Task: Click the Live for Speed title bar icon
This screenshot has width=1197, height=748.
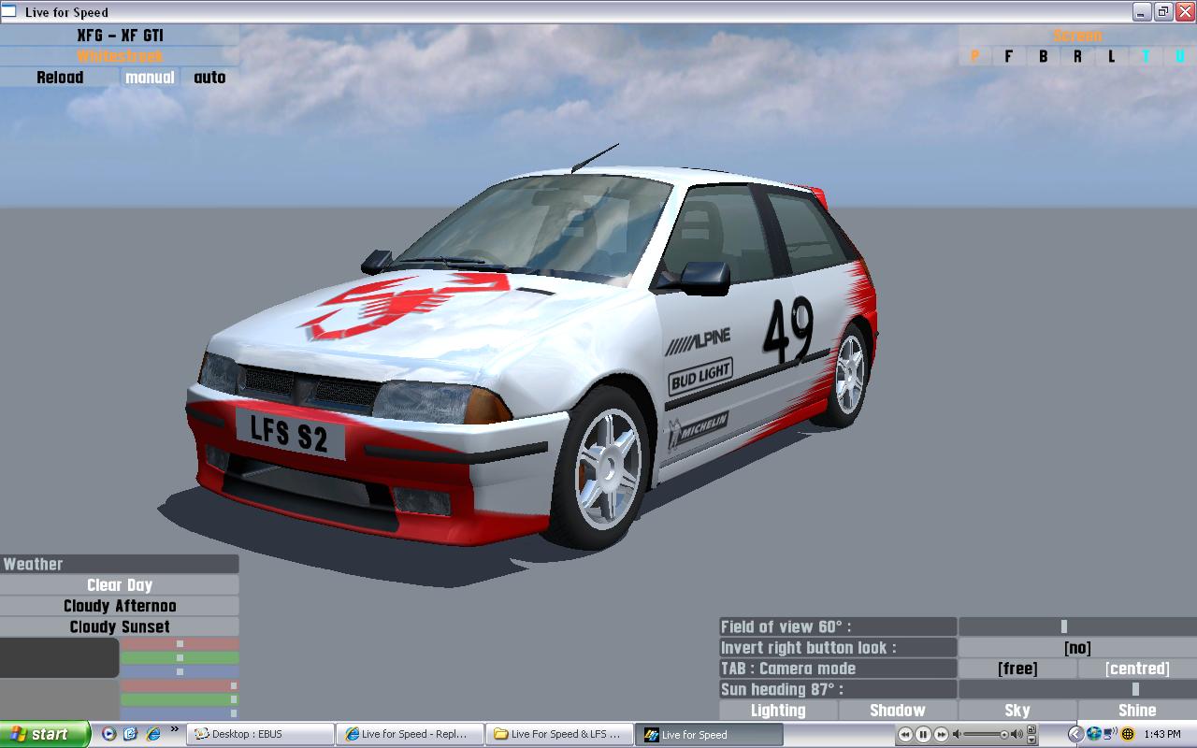Action: click(10, 12)
